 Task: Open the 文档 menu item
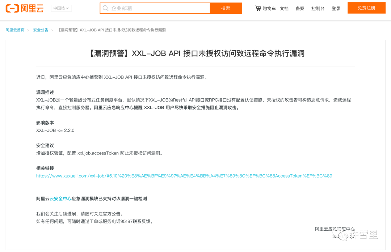click(284, 8)
